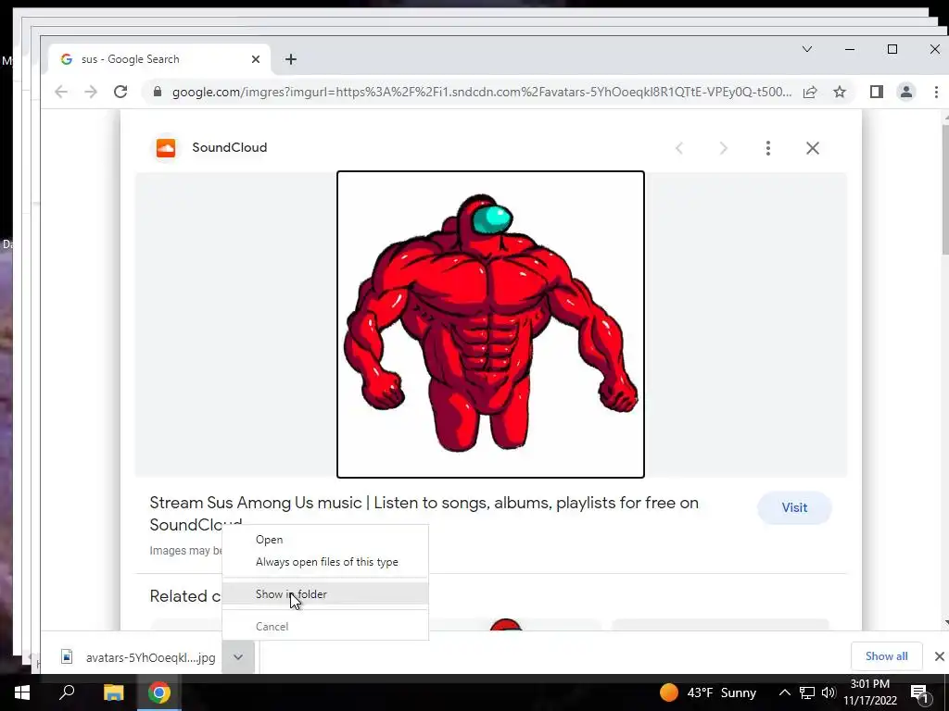Viewport: 949px width, 711px height.
Task: Close the sus - Google Search tab
Action: [x=256, y=59]
